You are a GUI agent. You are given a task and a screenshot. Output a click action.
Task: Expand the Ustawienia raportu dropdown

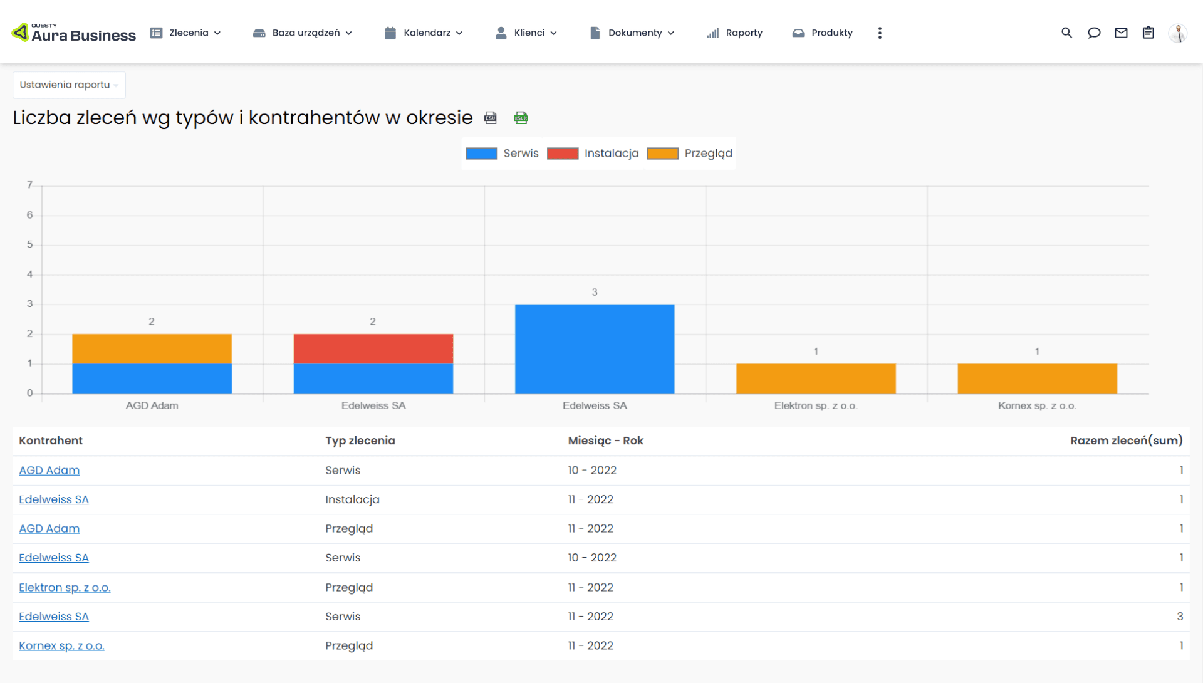point(69,85)
